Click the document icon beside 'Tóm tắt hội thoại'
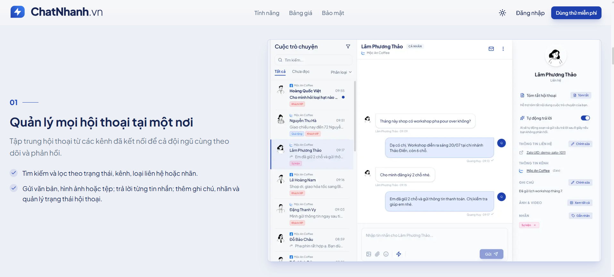Image resolution: width=614 pixels, height=277 pixels. point(522,96)
